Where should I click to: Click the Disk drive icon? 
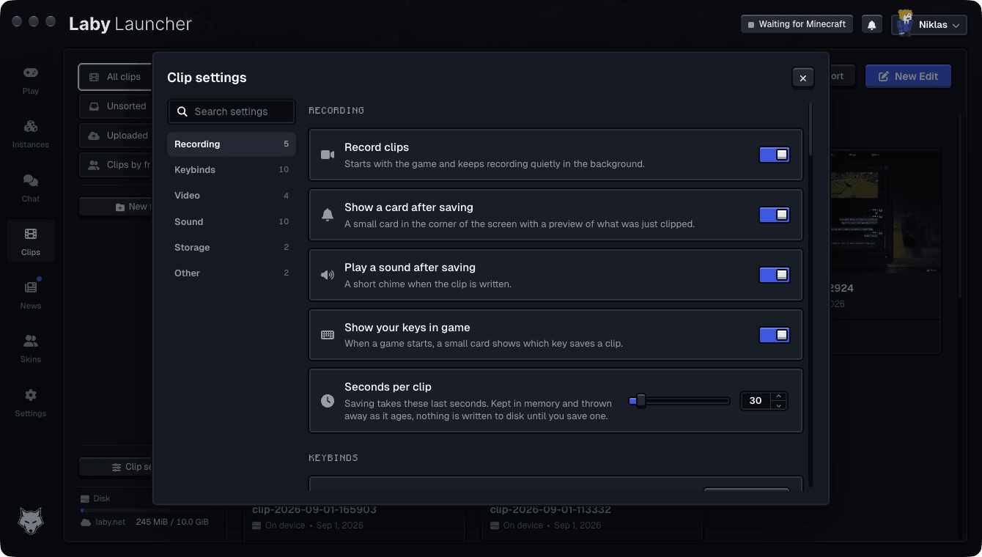tap(85, 498)
